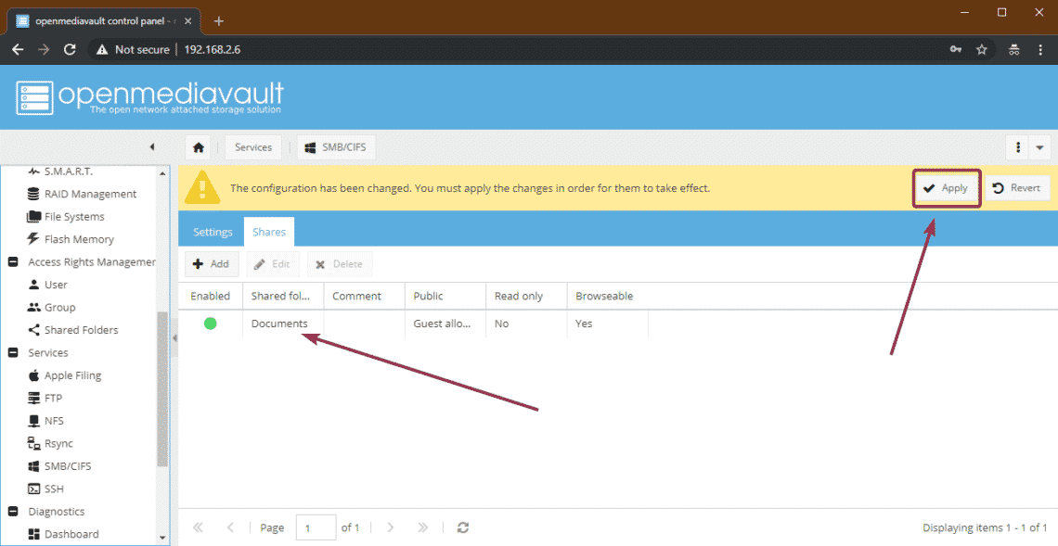Open the top-right dropdown arrow menu
This screenshot has height=546, width=1058.
click(1039, 147)
